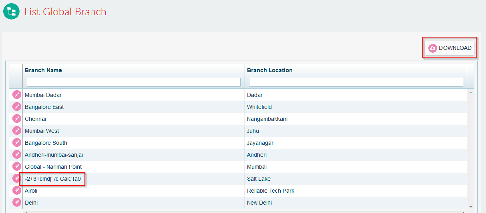
Task: Focus the Branch Name filter field
Action: pos(134,82)
